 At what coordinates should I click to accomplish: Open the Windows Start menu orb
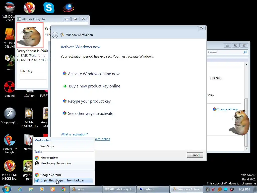tap(7, 189)
